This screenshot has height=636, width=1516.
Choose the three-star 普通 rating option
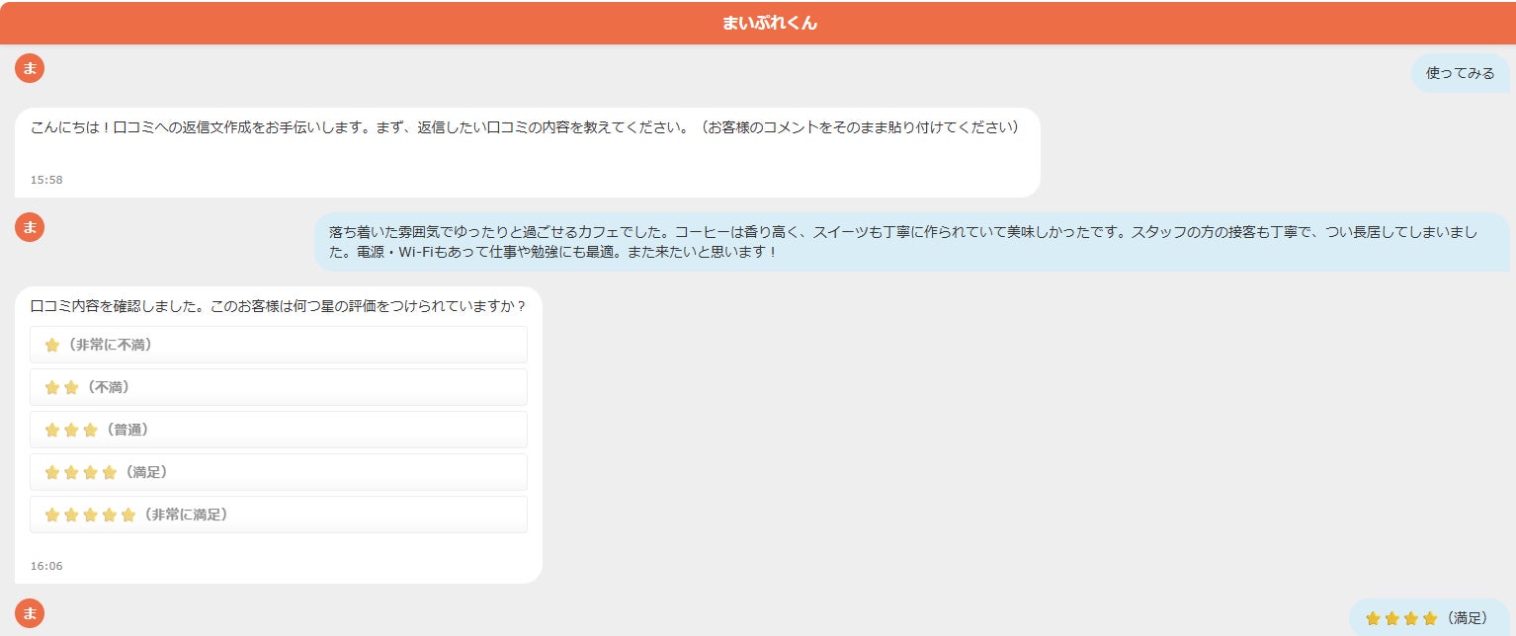279,430
